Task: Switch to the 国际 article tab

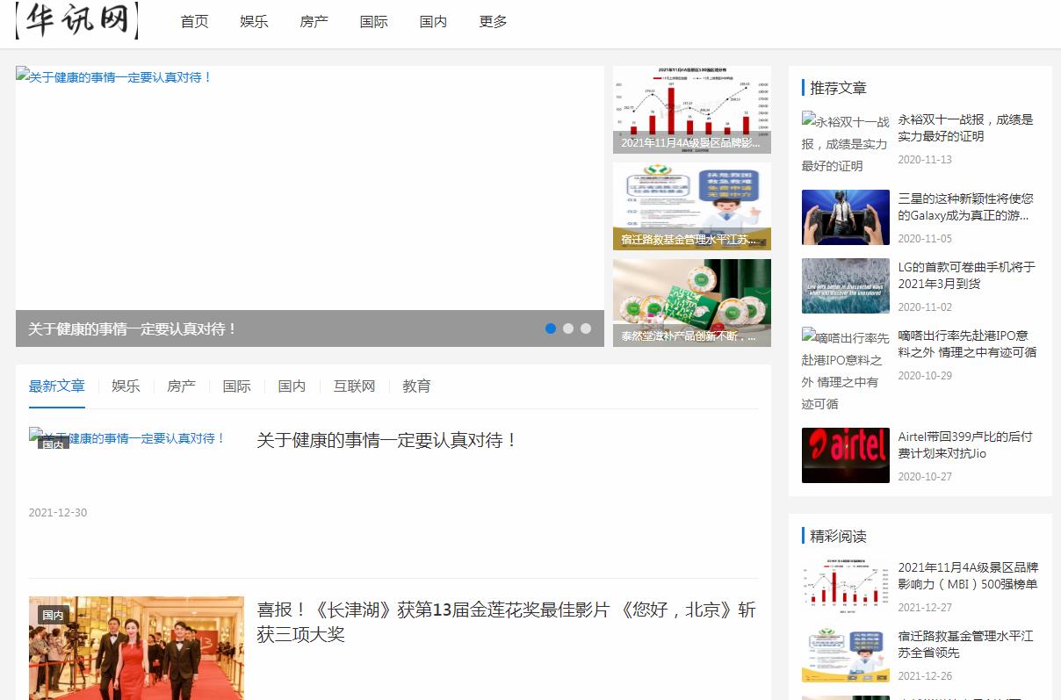Action: tap(236, 386)
